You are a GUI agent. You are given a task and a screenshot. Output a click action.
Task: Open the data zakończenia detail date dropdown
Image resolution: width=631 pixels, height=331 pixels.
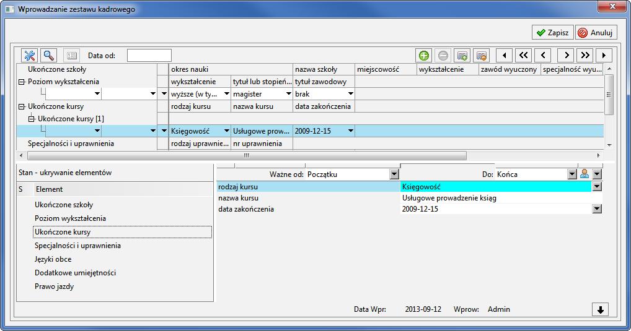(x=597, y=209)
